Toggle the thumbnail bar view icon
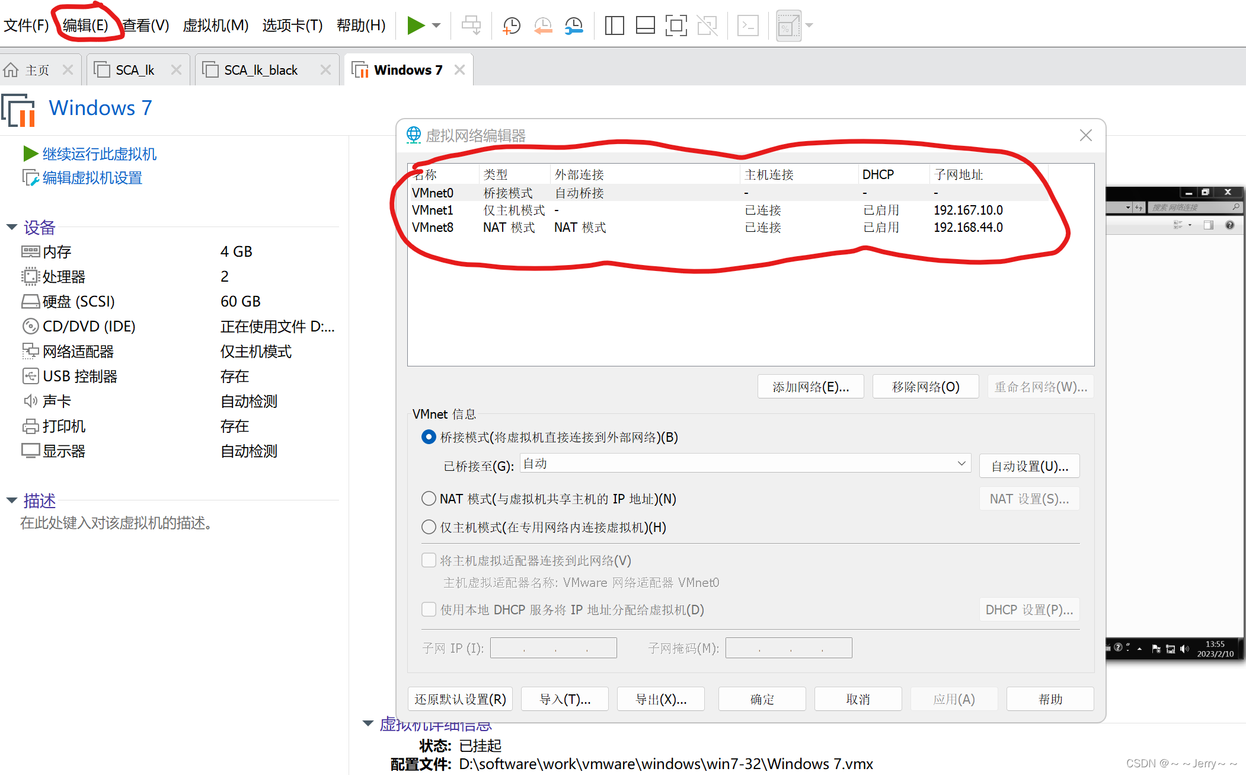 tap(645, 25)
